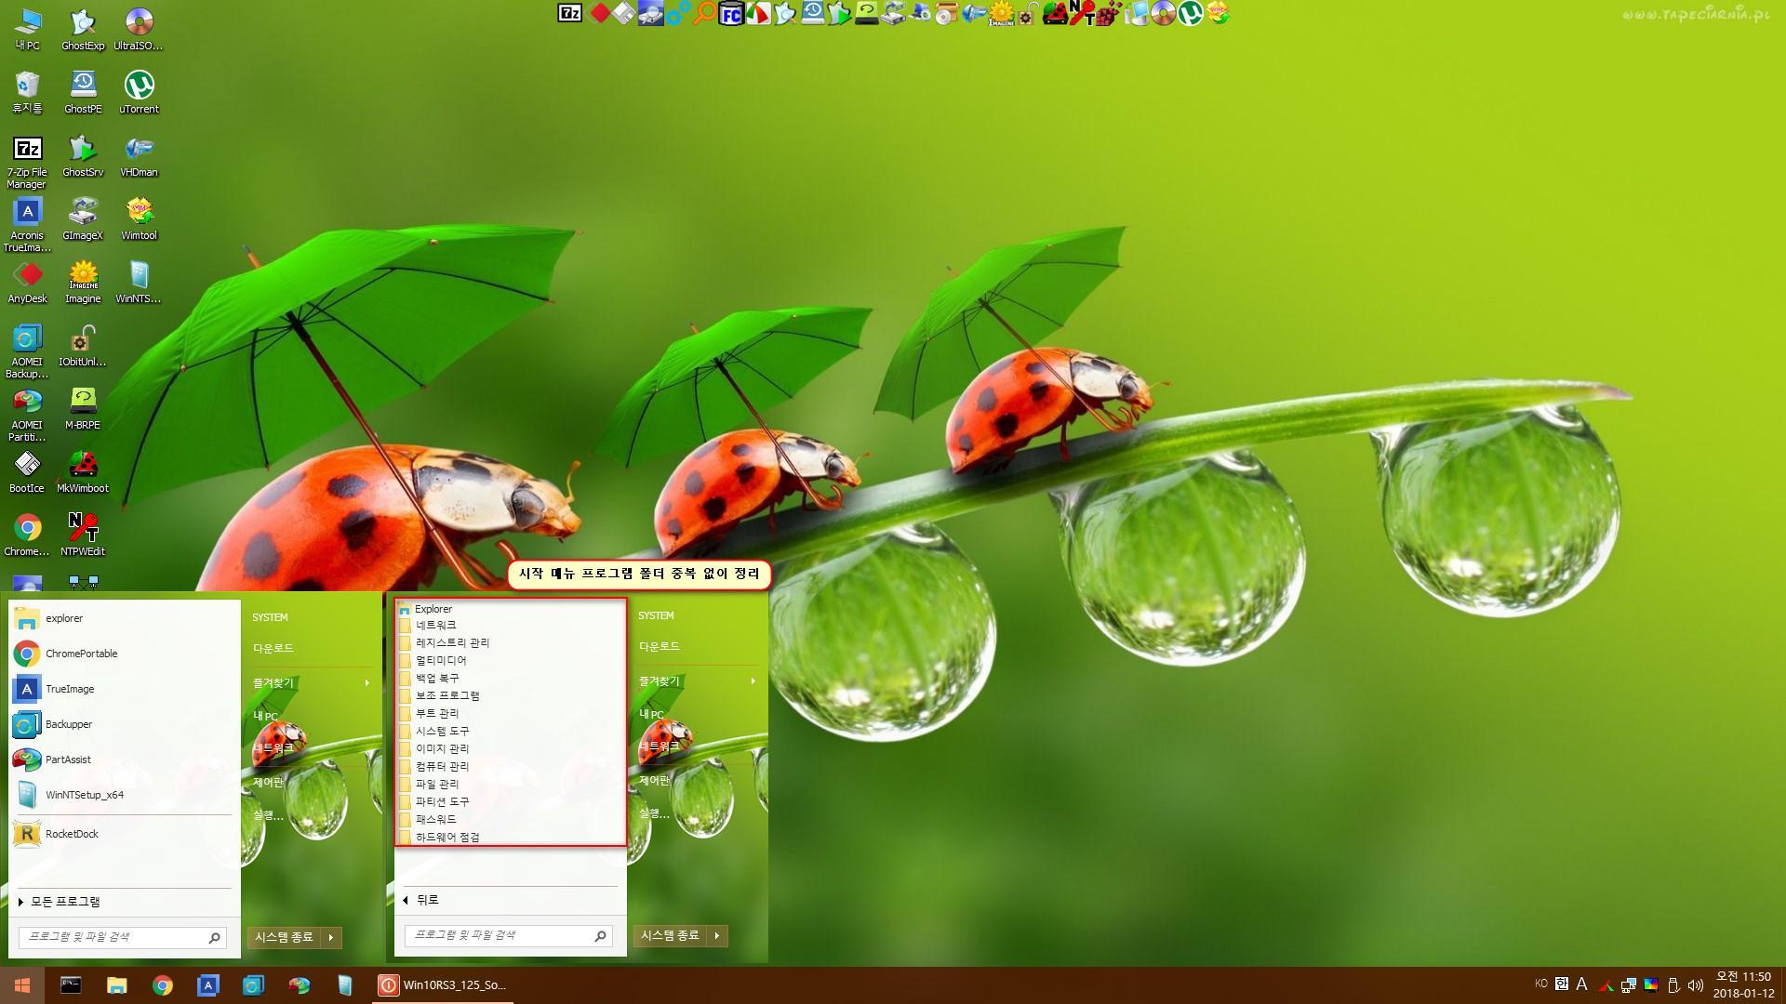Image resolution: width=1786 pixels, height=1004 pixels.
Task: Open the magnifier search icon in dock
Action: click(x=706, y=13)
